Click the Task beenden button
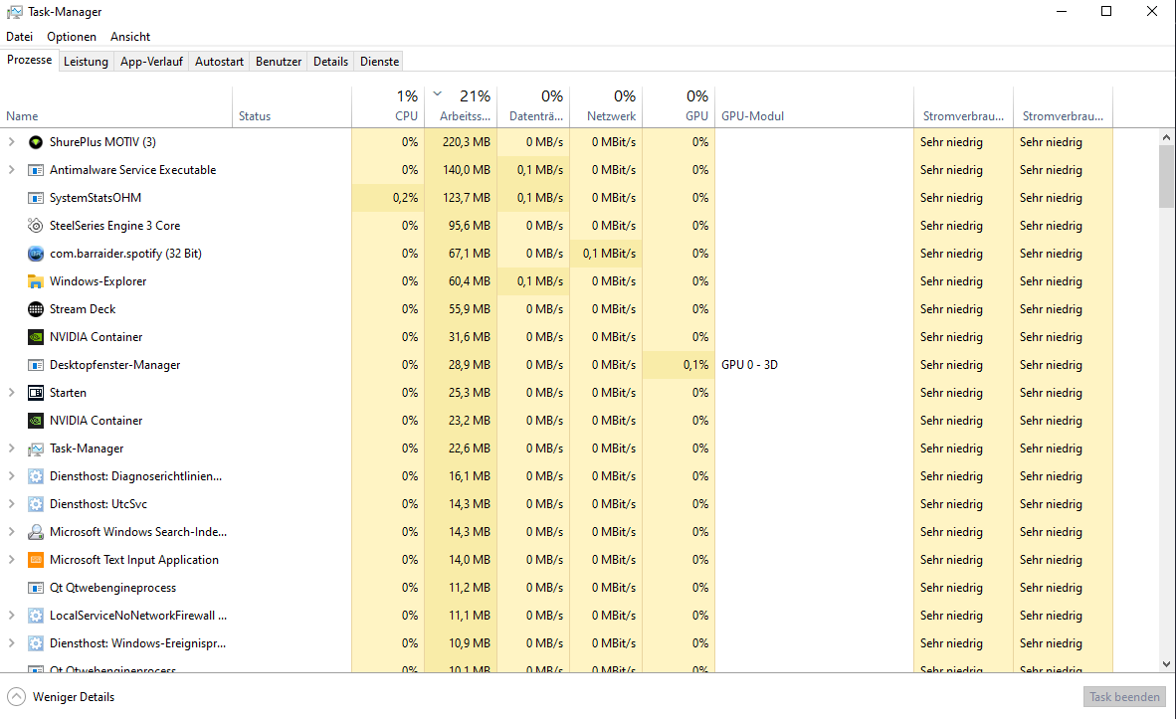The width and height of the screenshot is (1176, 719). (x=1124, y=696)
